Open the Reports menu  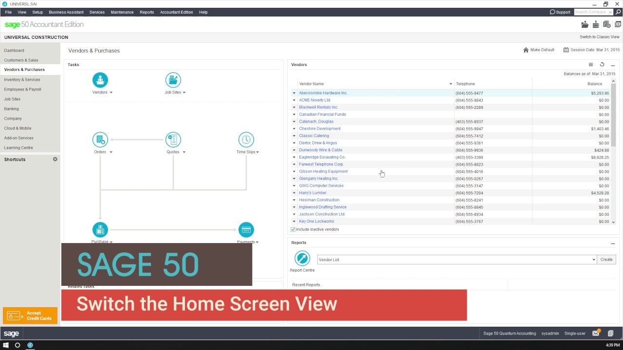tap(147, 12)
